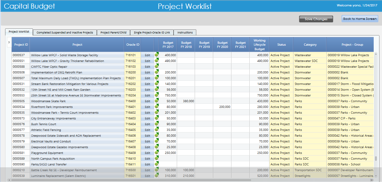
Task: Click green status circle for Playground Equipment row
Action: click(x=156, y=153)
